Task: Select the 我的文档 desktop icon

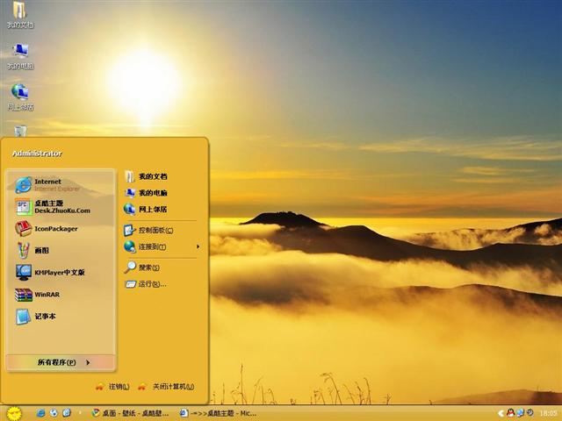Action: 20,15
